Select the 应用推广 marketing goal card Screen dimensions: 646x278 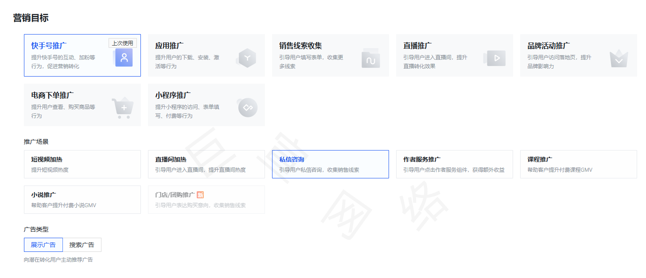point(206,55)
